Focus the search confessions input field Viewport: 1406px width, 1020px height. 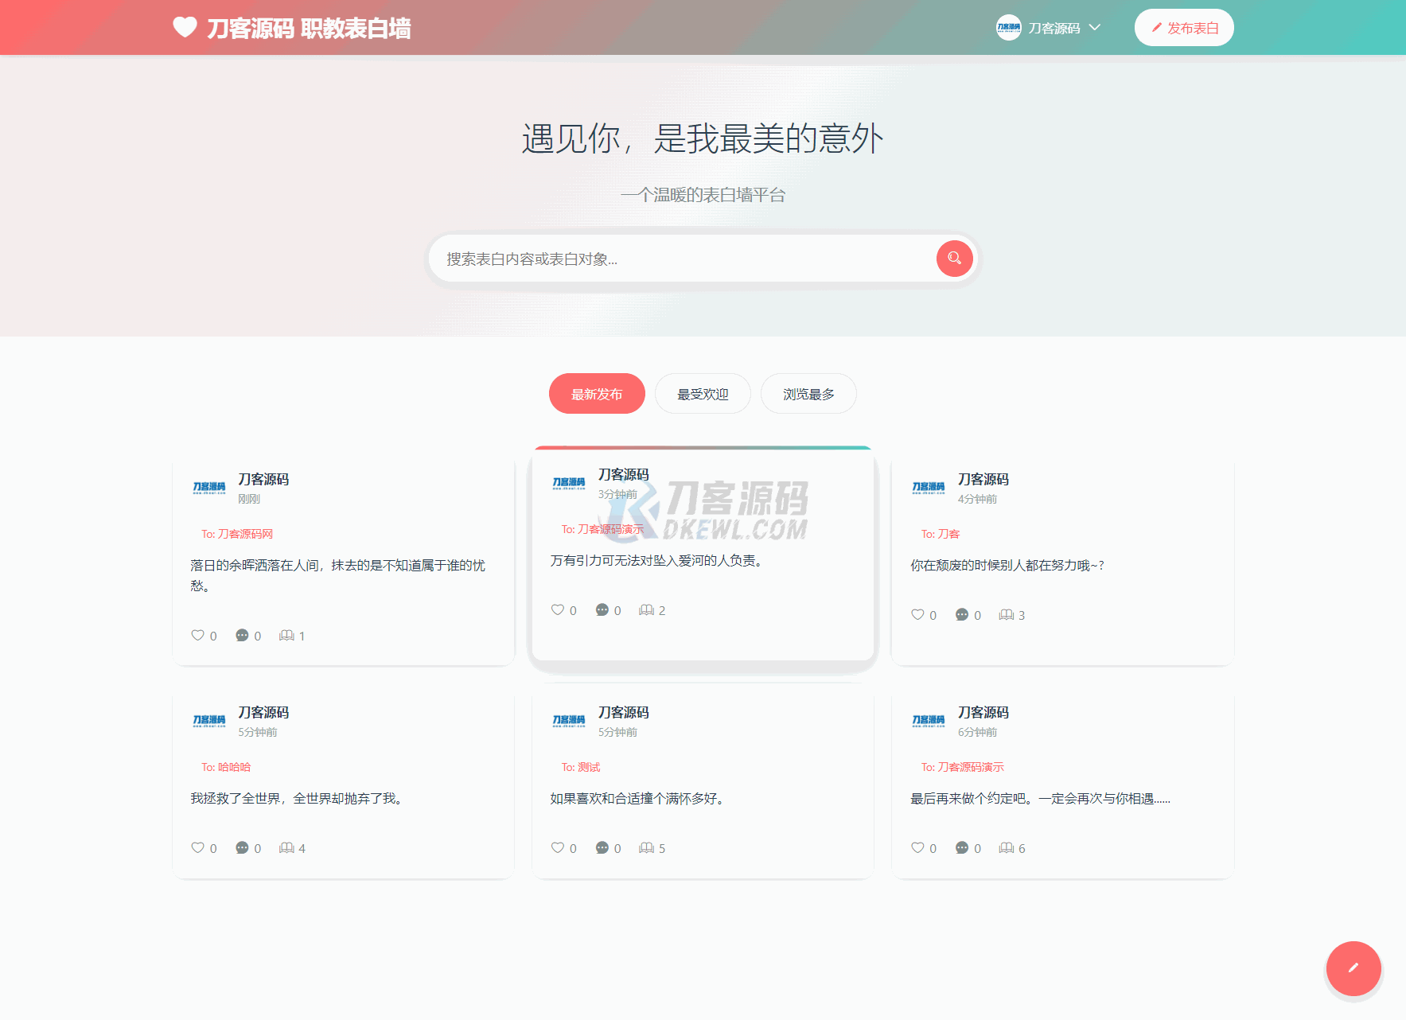tap(684, 259)
